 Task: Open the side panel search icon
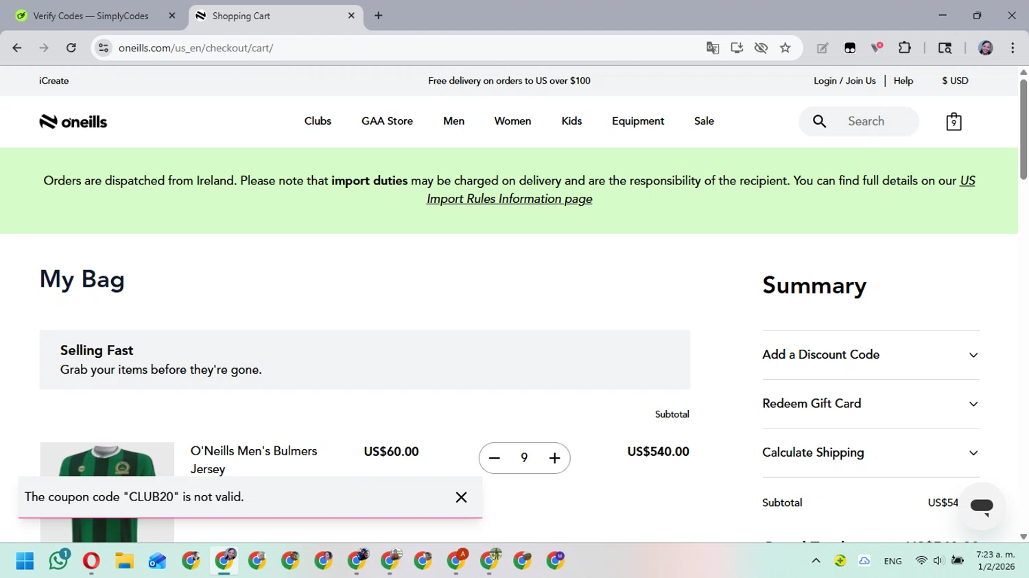point(945,48)
